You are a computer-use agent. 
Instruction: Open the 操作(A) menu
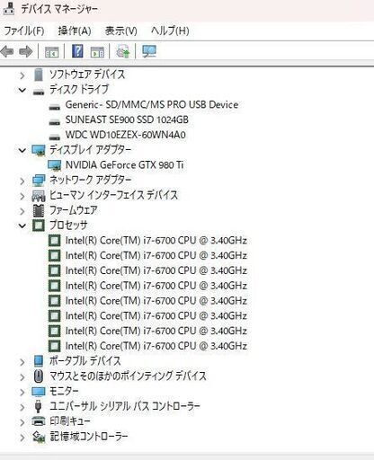[75, 31]
